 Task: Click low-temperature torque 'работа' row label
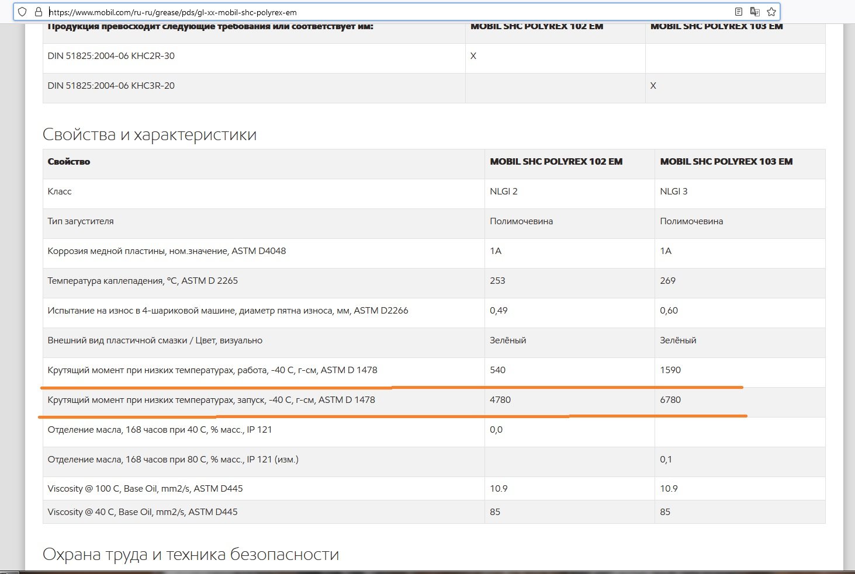click(213, 370)
